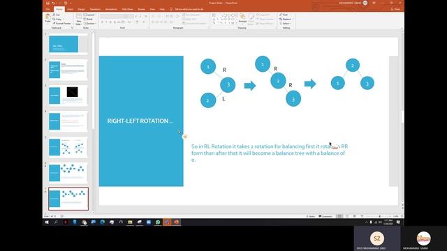Open the Select dropdown in Editing group
Viewport: 447px width, 251px height.
pyautogui.click(x=285, y=23)
